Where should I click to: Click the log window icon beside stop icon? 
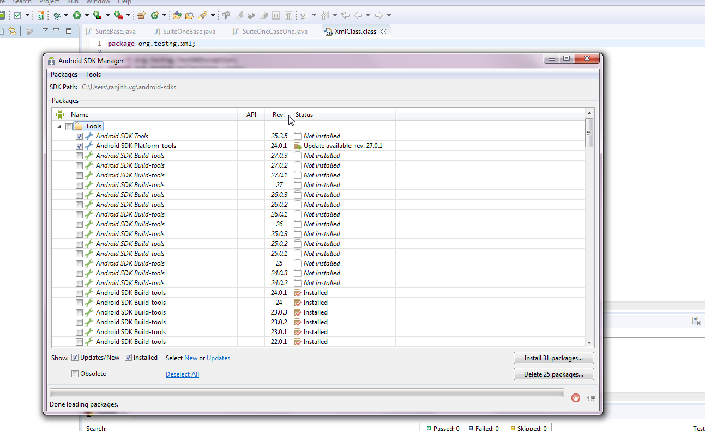590,398
